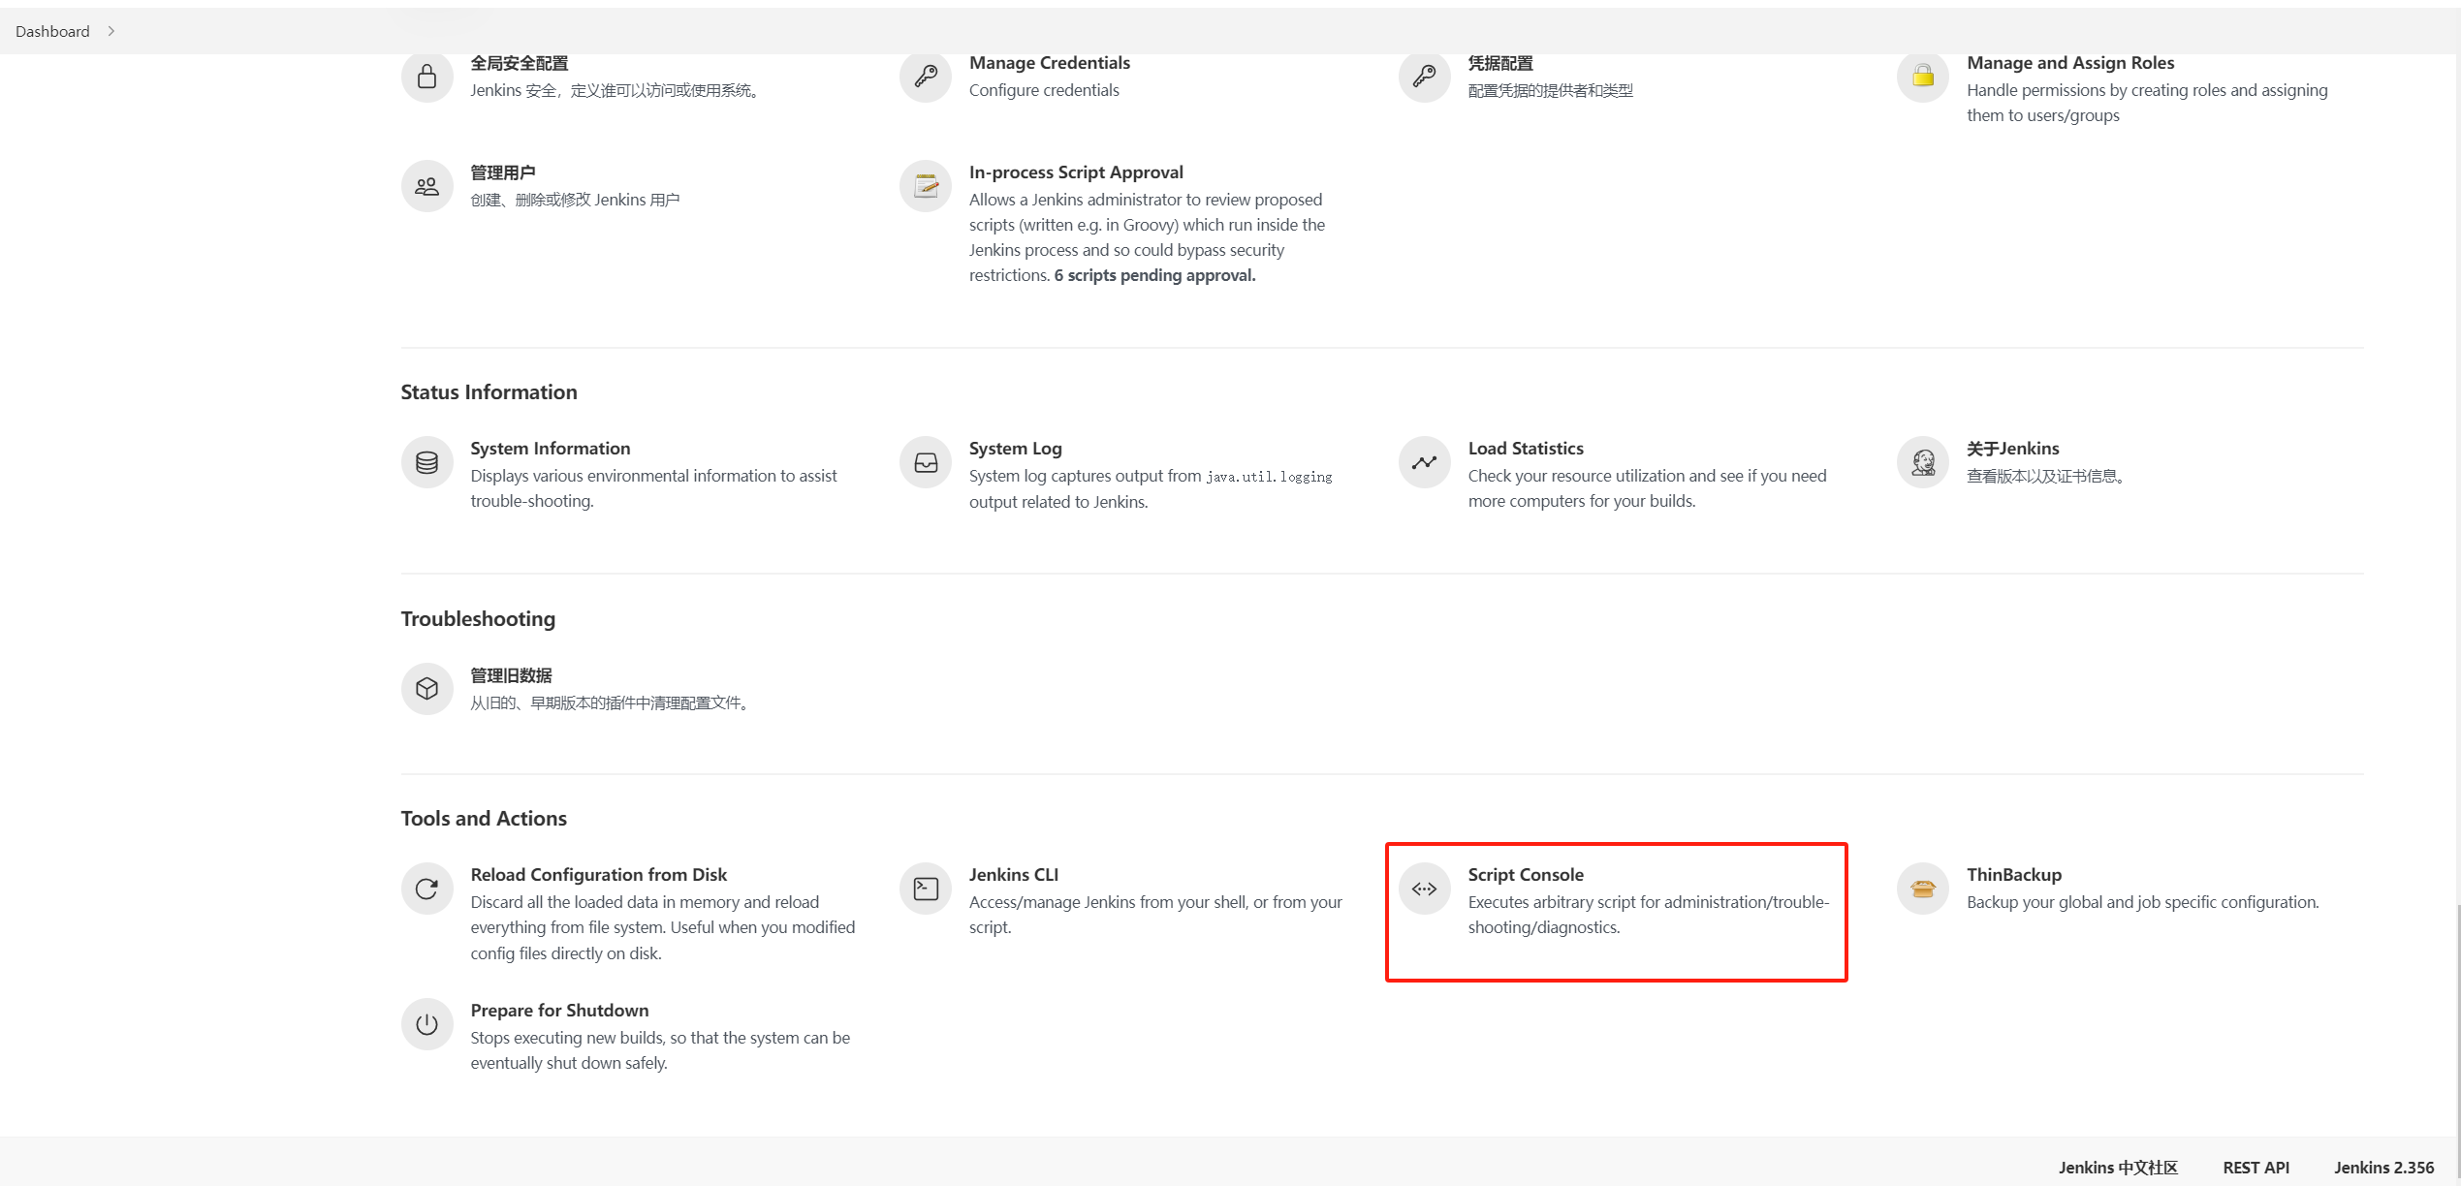Click the Jenkins butler icon beside 关于Jenkins
Screen dimensions: 2461x1186
[x=1923, y=462]
